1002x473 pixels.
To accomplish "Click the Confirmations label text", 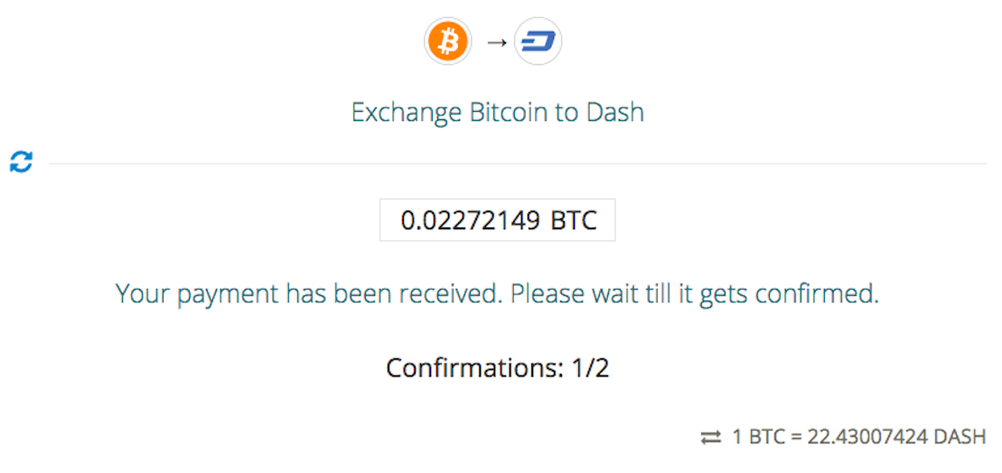I will [x=472, y=368].
